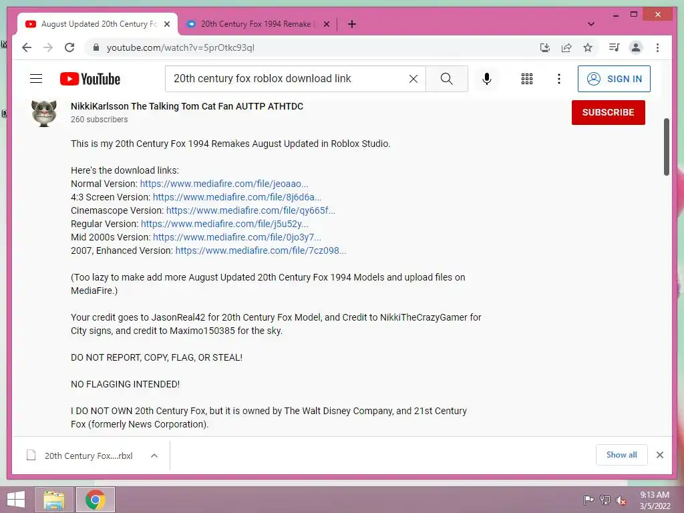Open Chrome's three-dot menu
The image size is (684, 513).
pyautogui.click(x=657, y=47)
